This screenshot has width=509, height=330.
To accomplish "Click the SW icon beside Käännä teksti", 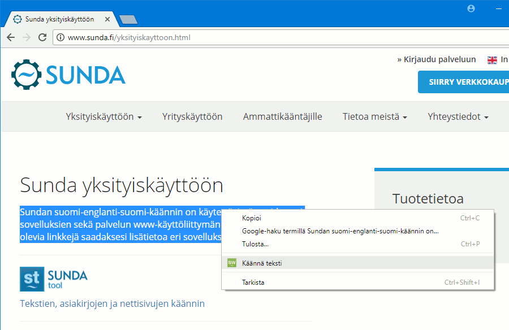I will tap(232, 263).
